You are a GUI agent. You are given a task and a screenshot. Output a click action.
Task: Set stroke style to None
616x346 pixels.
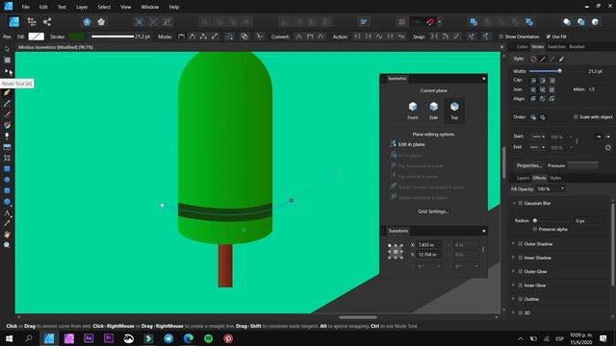click(x=533, y=59)
